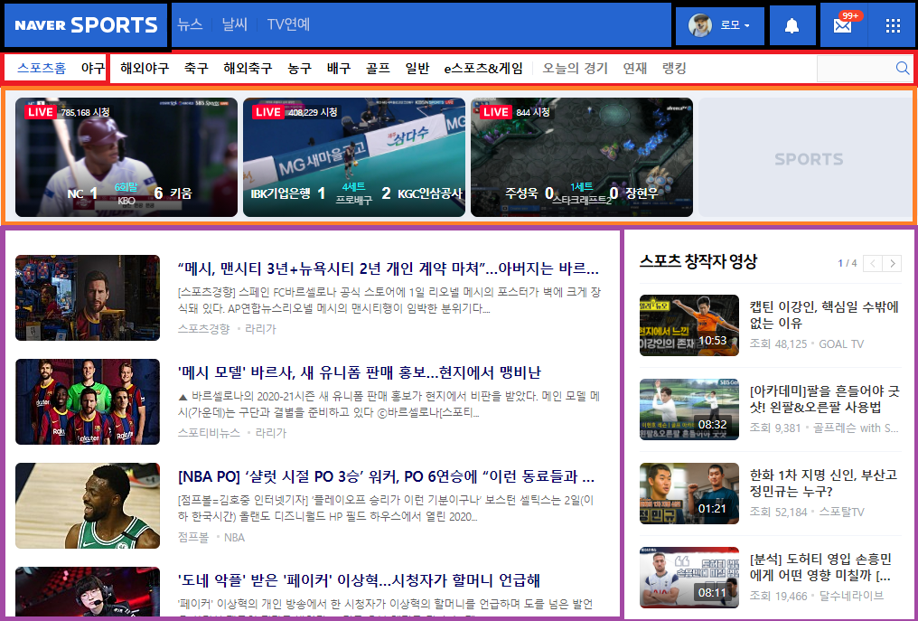This screenshot has height=621, width=918.
Task: Select the e스포츠&게임 tab
Action: tap(483, 69)
